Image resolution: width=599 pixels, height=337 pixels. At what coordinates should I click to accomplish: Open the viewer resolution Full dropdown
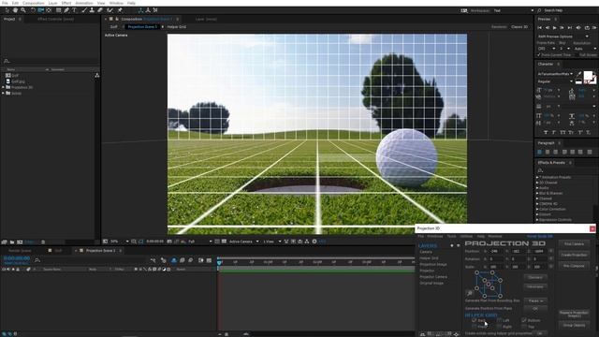[x=199, y=242]
